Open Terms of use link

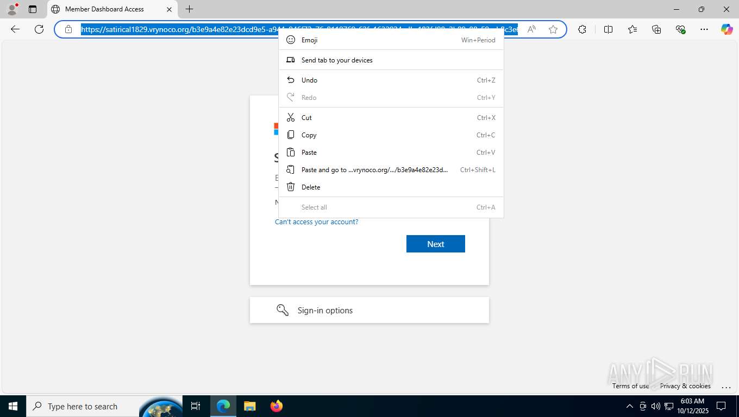coord(631,386)
